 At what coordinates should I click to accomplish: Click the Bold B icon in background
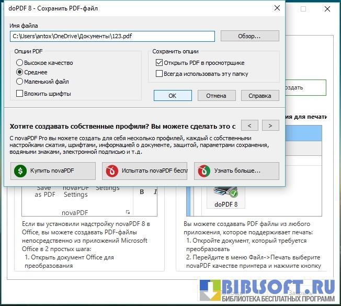tap(142, 192)
